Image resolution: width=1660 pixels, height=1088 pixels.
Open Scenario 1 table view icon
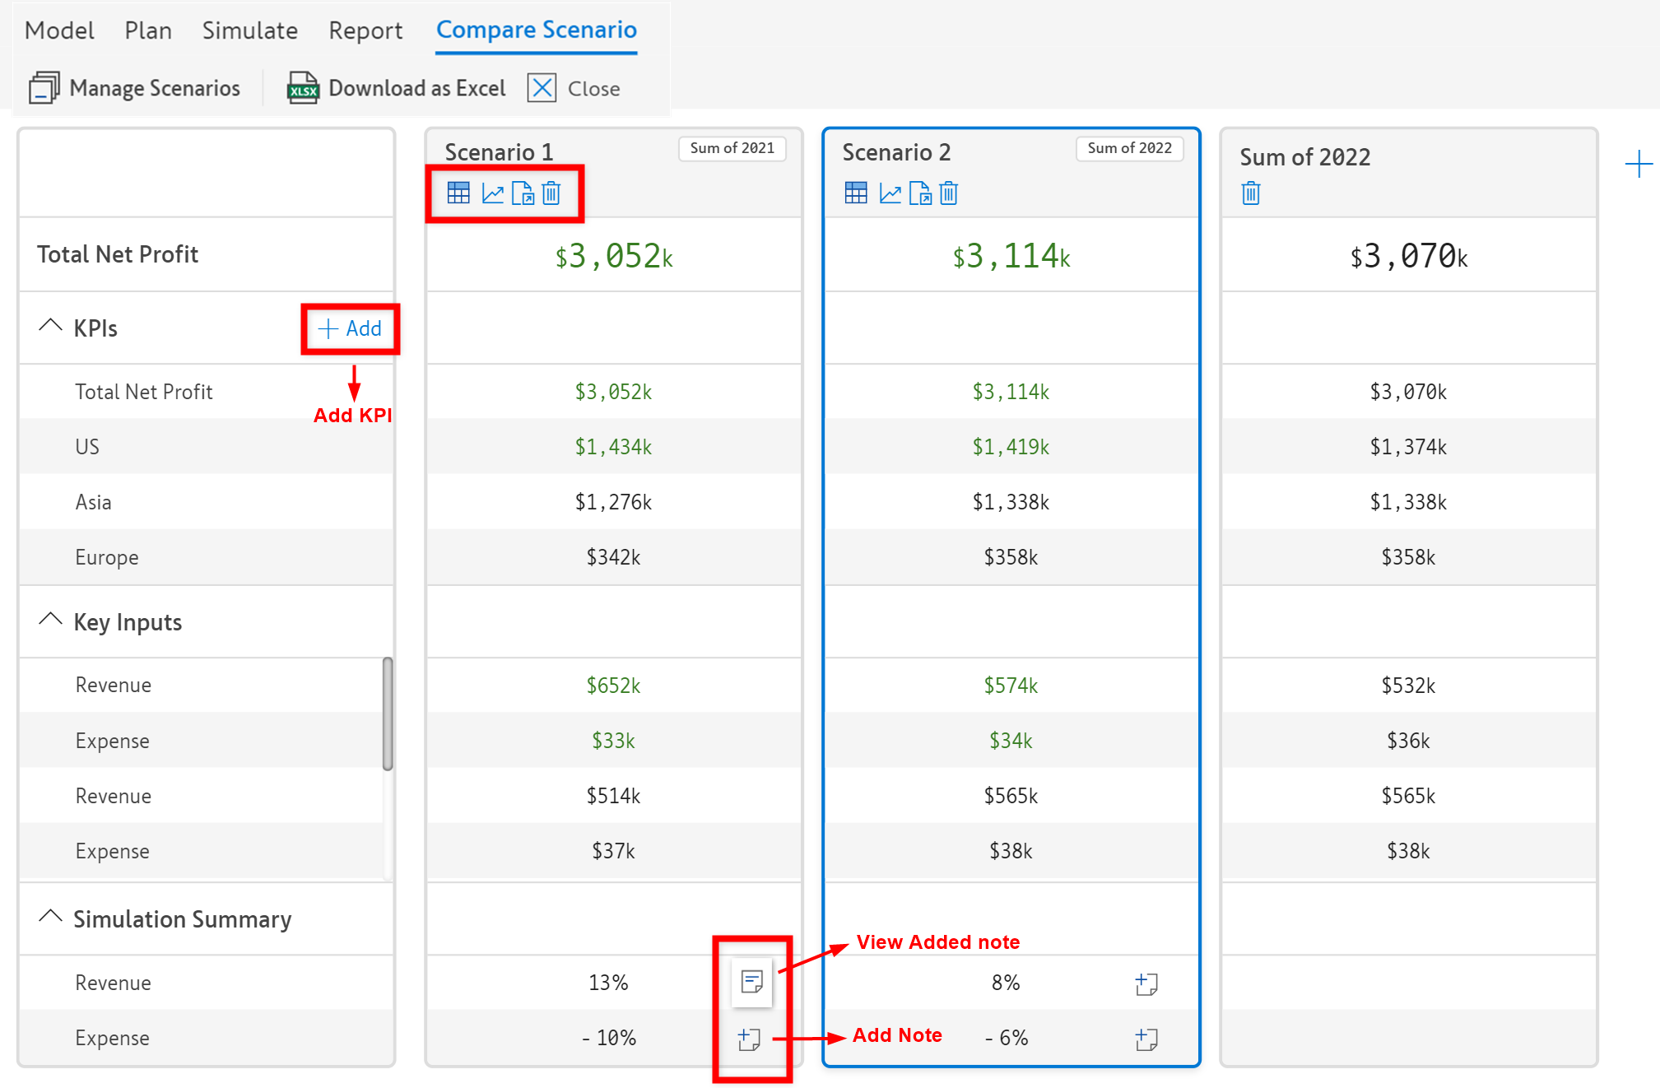point(458,193)
